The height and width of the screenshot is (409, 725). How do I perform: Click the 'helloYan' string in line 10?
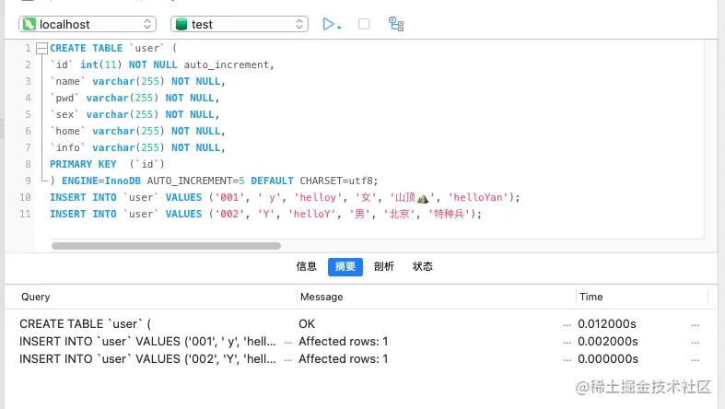478,197
